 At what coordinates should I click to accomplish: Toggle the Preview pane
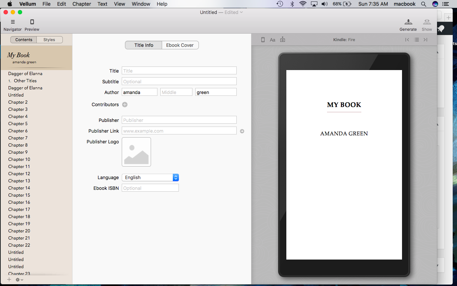32,22
